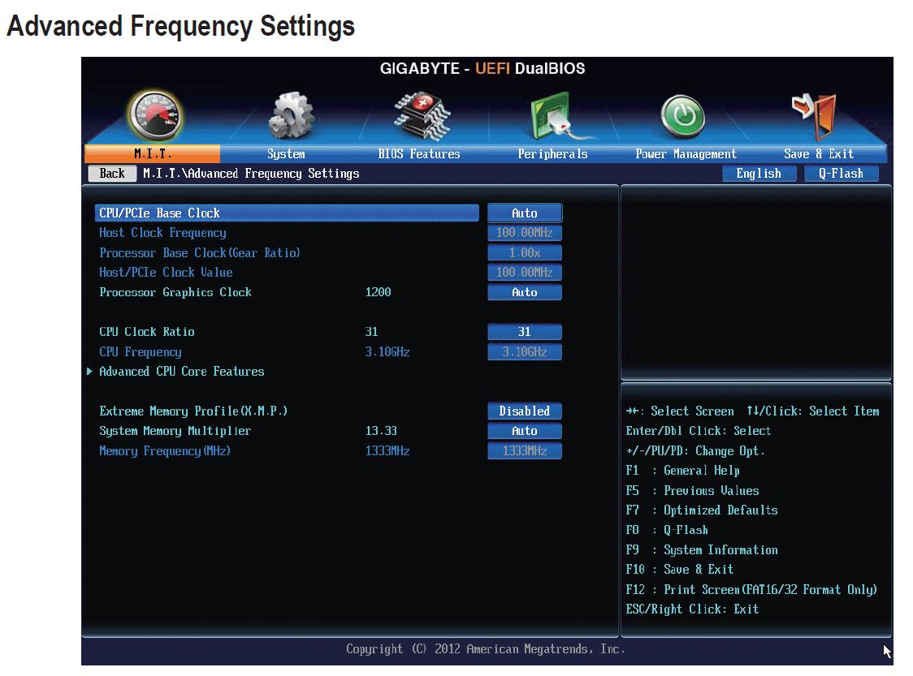Screen dimensions: 913x676
Task: Open the Power Management tab
Action: (686, 154)
